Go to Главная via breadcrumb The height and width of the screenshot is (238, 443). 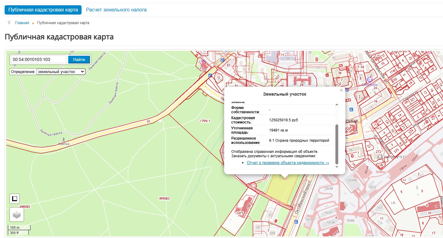(x=22, y=23)
